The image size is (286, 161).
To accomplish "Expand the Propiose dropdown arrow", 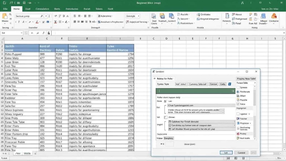I will [250, 123].
